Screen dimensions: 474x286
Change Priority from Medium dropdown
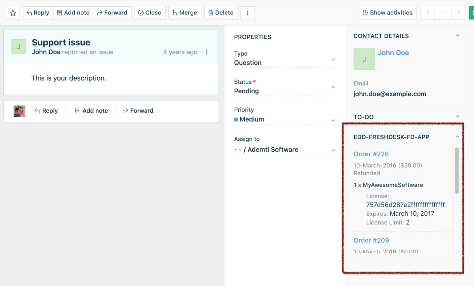coord(284,119)
